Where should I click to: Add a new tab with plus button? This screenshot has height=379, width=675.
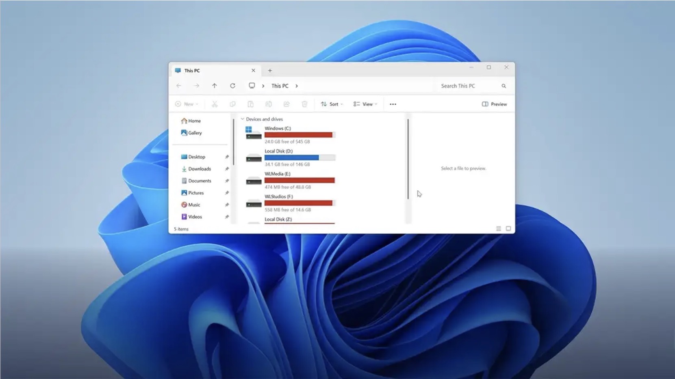270,71
